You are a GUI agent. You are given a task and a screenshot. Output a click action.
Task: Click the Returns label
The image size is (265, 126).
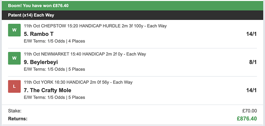pos(18,119)
